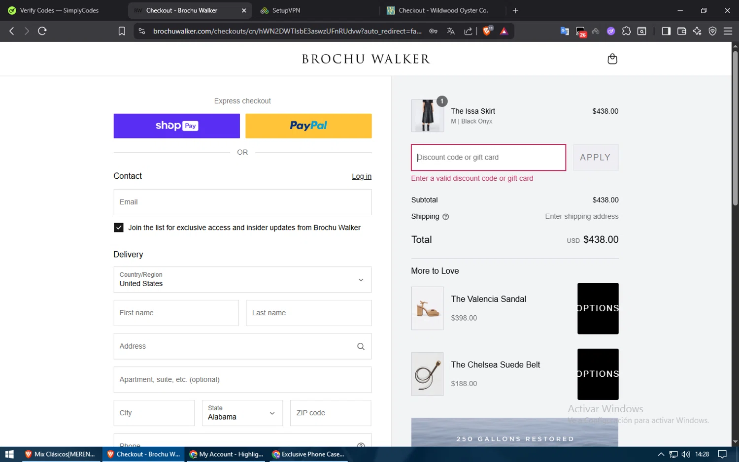Viewport: 739px width, 462px height.
Task: Switch to Verify Codes SimplyCodes tab
Action: pyautogui.click(x=59, y=10)
